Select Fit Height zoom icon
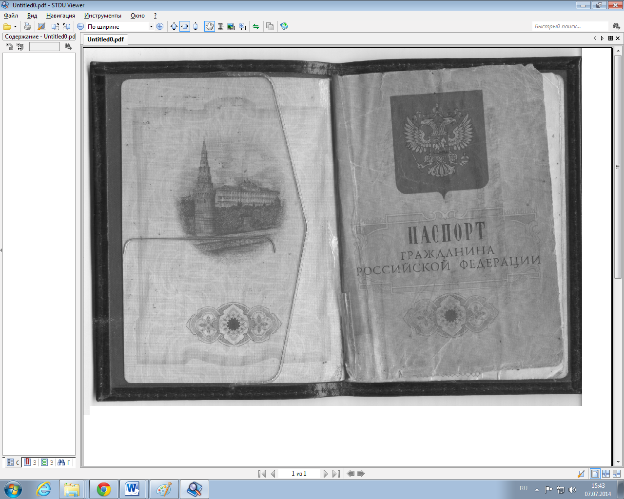Screen dimensions: 624x499 [195, 26]
